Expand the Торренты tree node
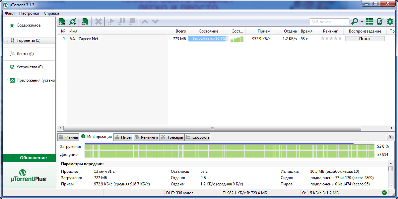This screenshot has height=199, width=398. tap(7, 40)
